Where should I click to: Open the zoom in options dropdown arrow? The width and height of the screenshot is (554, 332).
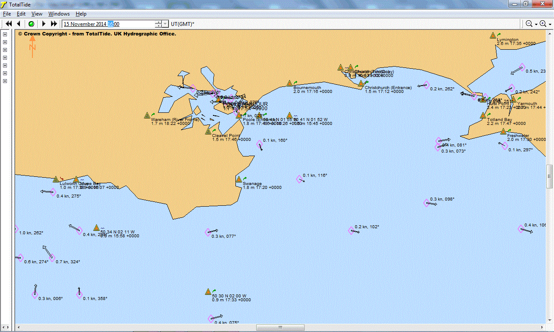click(x=550, y=24)
